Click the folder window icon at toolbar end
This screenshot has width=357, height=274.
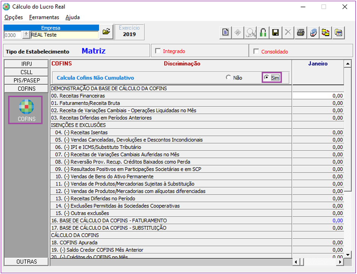pos(338,33)
